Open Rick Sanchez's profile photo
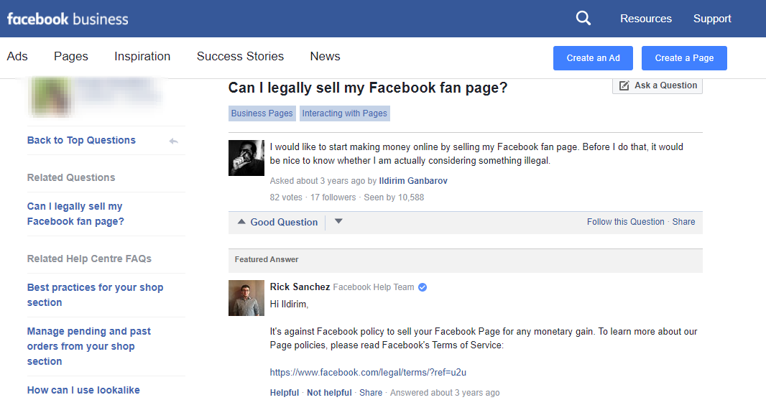Image resolution: width=766 pixels, height=400 pixels. coord(246,298)
